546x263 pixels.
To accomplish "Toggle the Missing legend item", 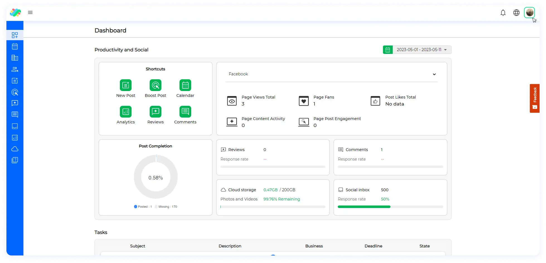I will pyautogui.click(x=166, y=207).
